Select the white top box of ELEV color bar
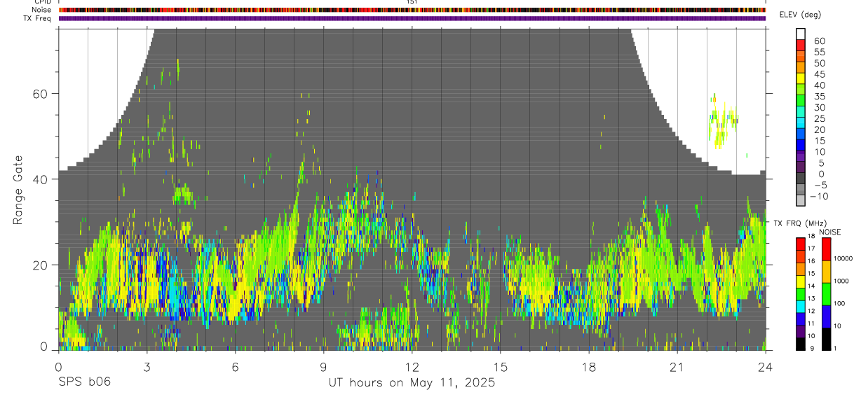Viewport: 861px width, 397px height. click(800, 33)
